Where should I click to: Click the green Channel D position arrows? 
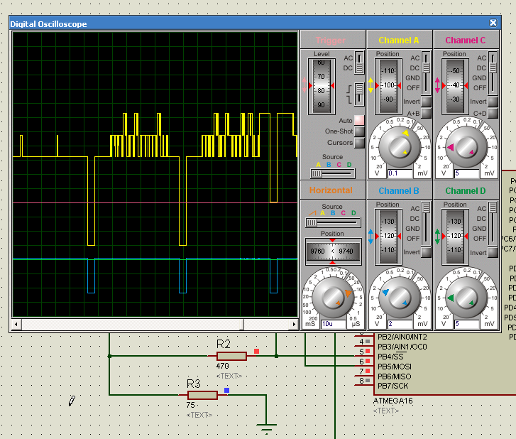click(x=438, y=236)
